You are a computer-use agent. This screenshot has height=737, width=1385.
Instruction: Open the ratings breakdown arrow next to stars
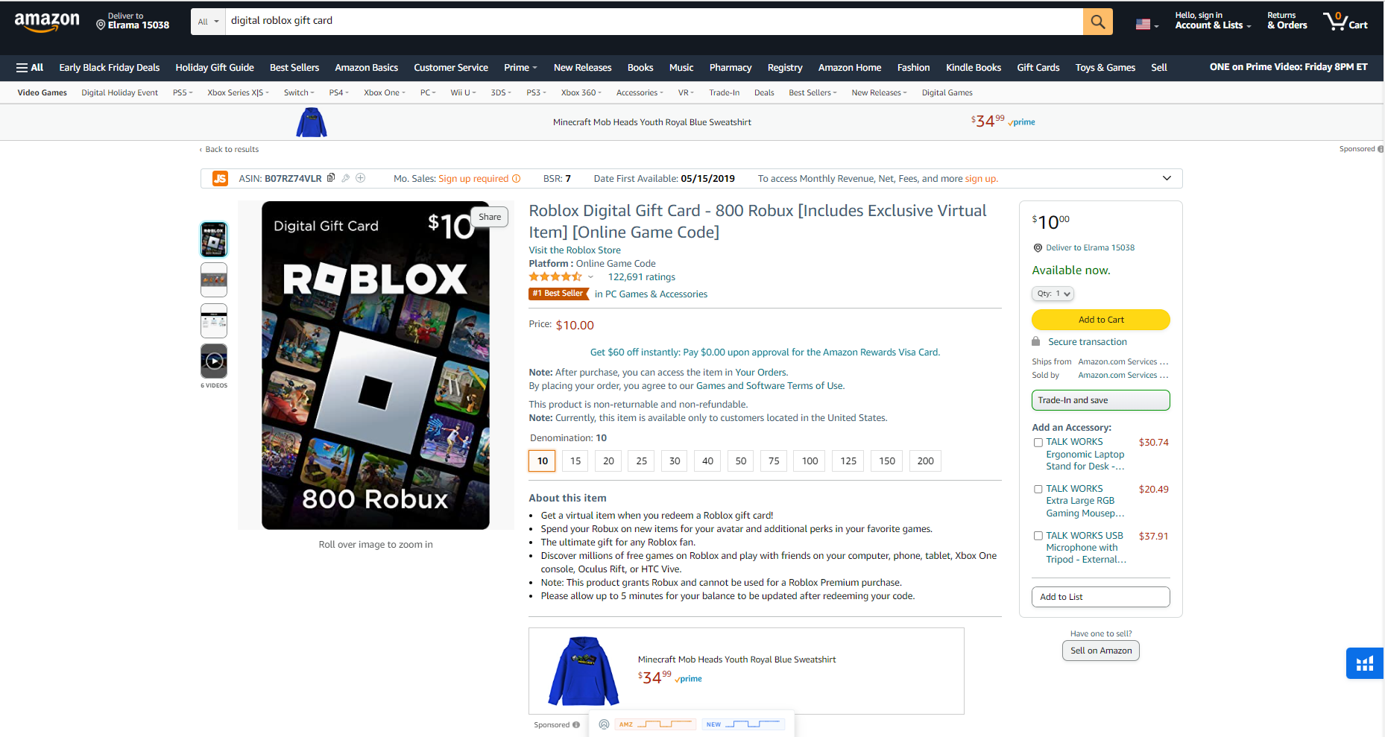point(591,277)
